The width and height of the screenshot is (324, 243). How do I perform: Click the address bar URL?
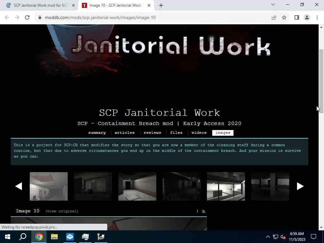(x=100, y=18)
